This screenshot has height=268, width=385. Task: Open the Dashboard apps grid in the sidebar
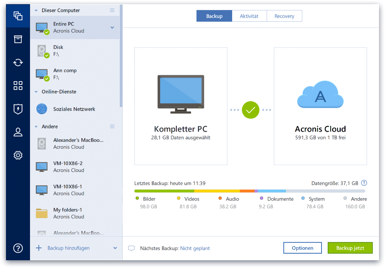(x=18, y=86)
